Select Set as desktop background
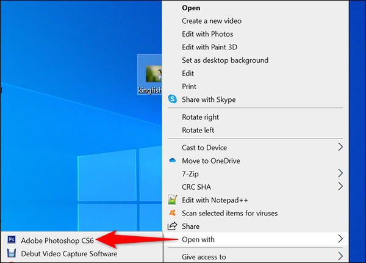 [x=256, y=60]
